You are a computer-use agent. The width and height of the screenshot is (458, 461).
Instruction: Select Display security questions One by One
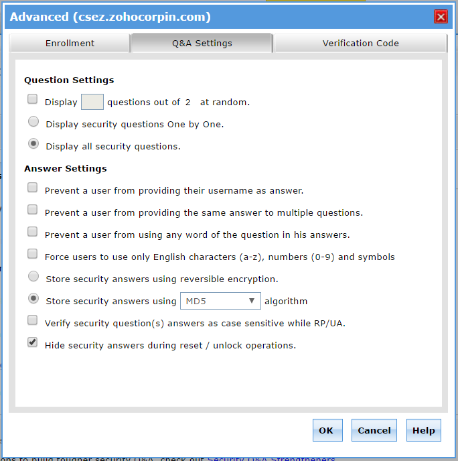tap(33, 121)
